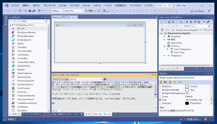217x124 pixels.
Task: Click the Open File folder icon
Action: click(x=26, y=11)
